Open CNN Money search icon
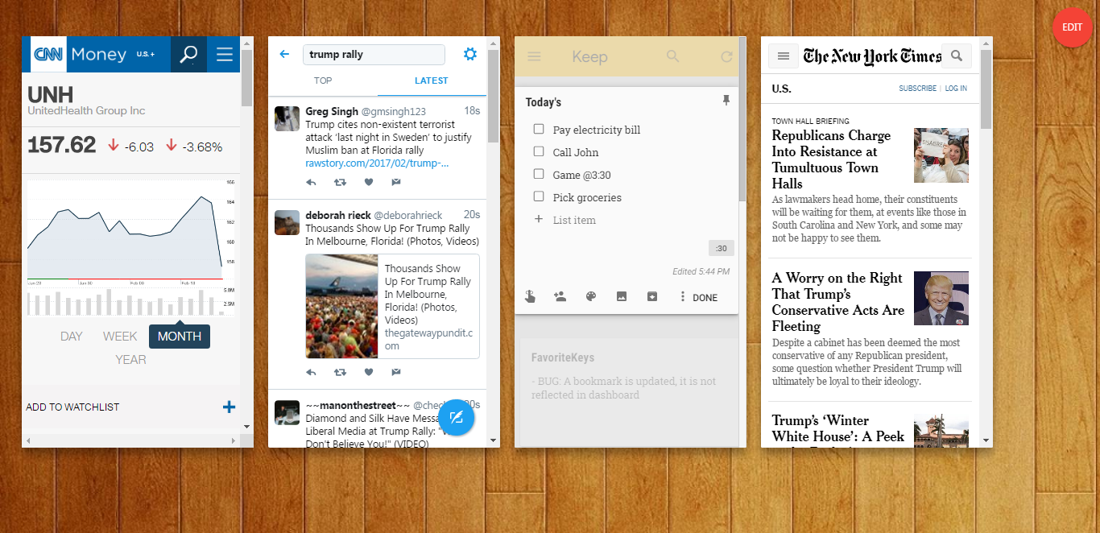This screenshot has height=533, width=1100. tap(188, 55)
